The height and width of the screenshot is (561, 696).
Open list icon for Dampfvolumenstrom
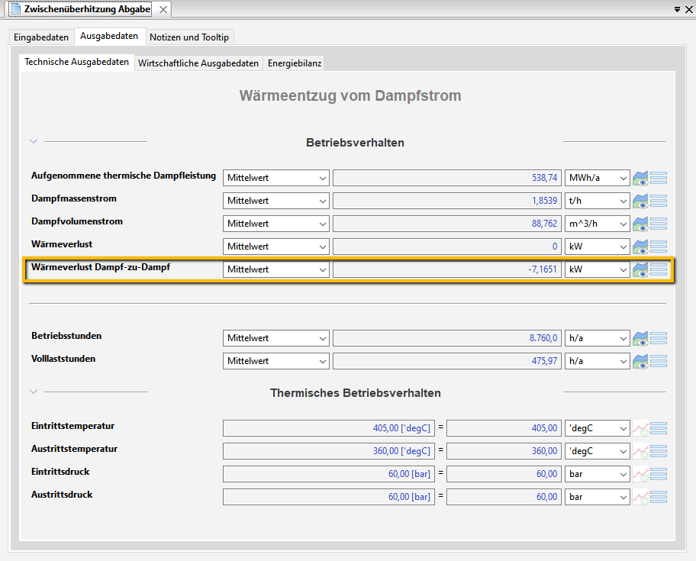[x=659, y=224]
